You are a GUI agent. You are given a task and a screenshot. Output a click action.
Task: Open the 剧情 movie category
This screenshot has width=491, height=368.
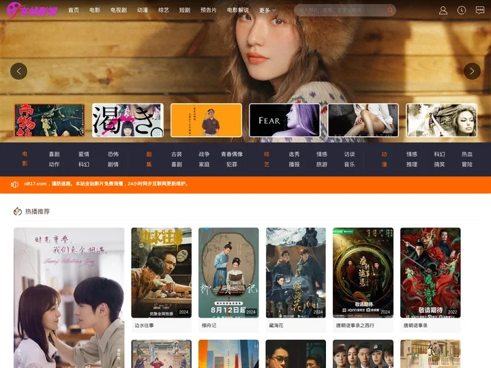click(x=113, y=164)
